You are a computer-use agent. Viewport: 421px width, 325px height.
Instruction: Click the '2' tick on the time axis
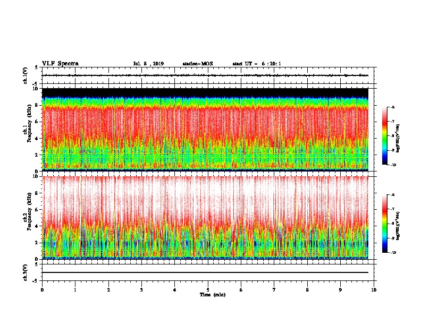coord(108,289)
